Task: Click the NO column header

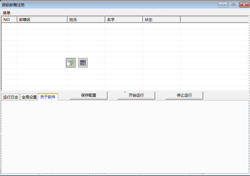Action: [9, 20]
